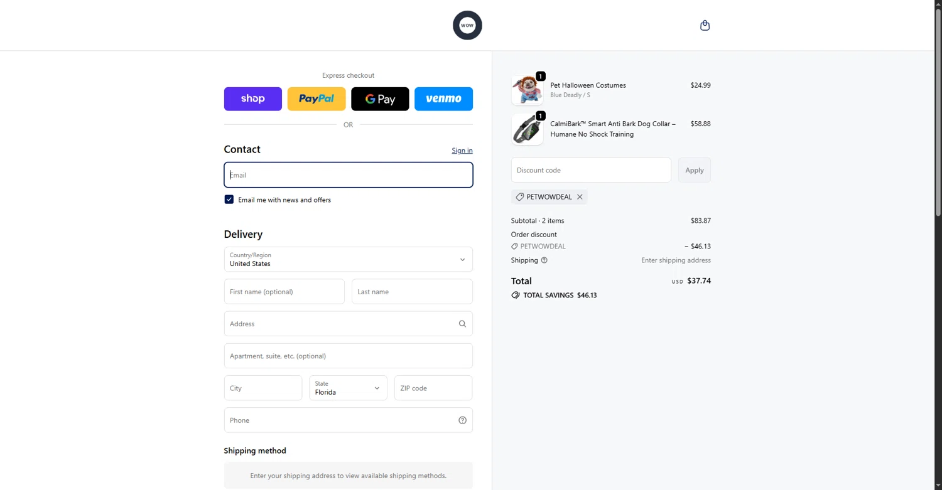Focus the Email input field
The height and width of the screenshot is (490, 942).
pos(349,175)
